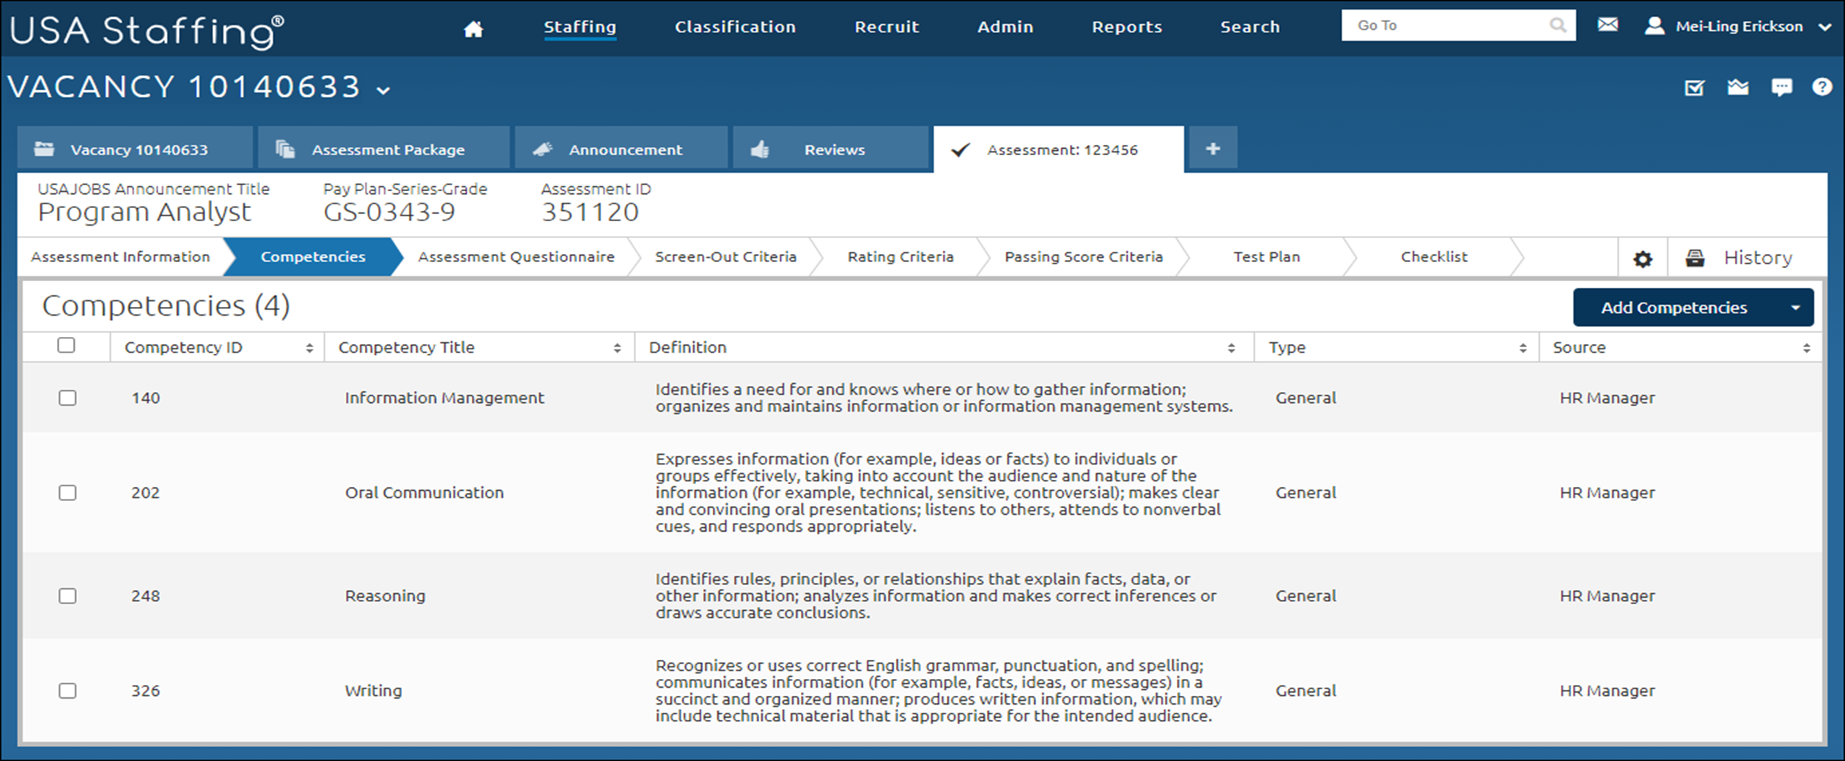Click the folder icon on Vacancy tab

pyautogui.click(x=44, y=149)
